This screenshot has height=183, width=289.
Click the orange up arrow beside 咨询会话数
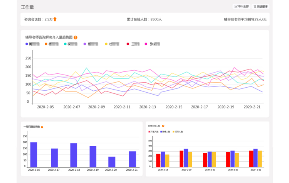tap(55, 19)
